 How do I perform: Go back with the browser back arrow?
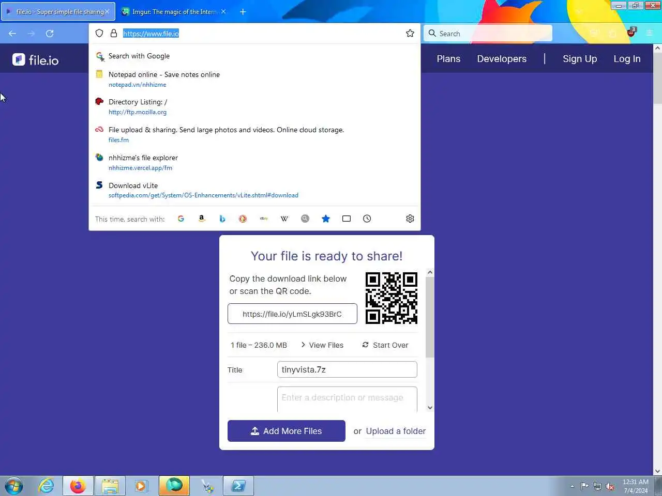[x=12, y=34]
